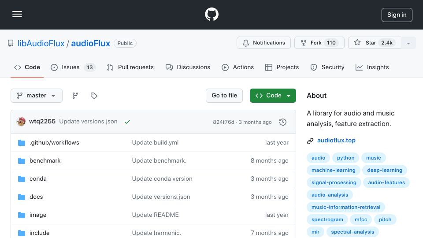Open the Discussions tab
Viewport: 423px width, 238px height.
(188, 67)
